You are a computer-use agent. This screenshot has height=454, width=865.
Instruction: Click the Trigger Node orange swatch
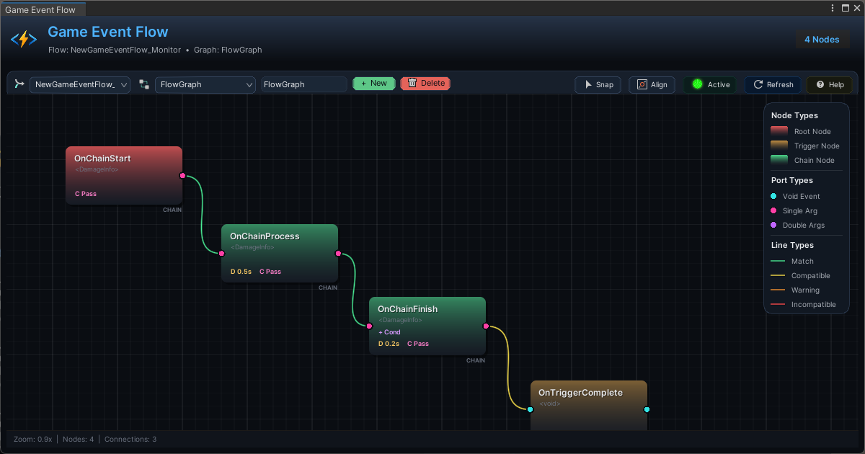(x=779, y=146)
